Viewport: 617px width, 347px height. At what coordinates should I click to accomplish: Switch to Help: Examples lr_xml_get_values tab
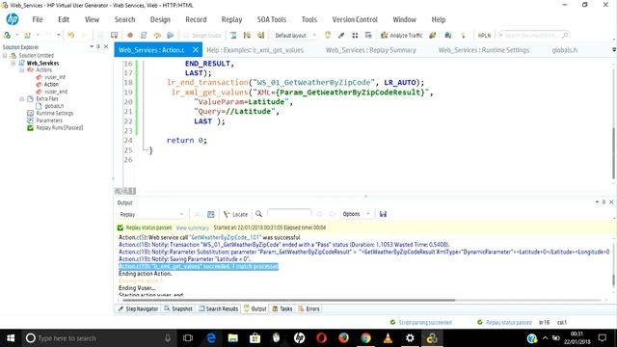click(x=255, y=50)
